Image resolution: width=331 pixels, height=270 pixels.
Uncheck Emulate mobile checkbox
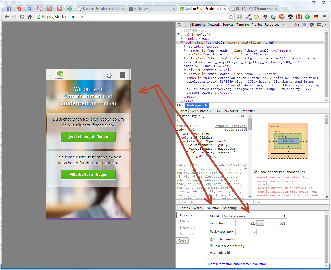(x=211, y=239)
